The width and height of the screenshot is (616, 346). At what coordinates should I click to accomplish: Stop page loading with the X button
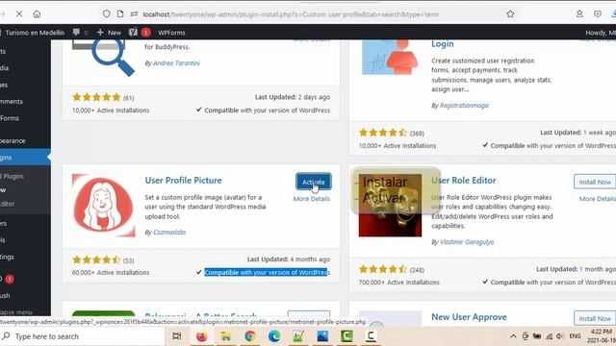pyautogui.click(x=19, y=14)
